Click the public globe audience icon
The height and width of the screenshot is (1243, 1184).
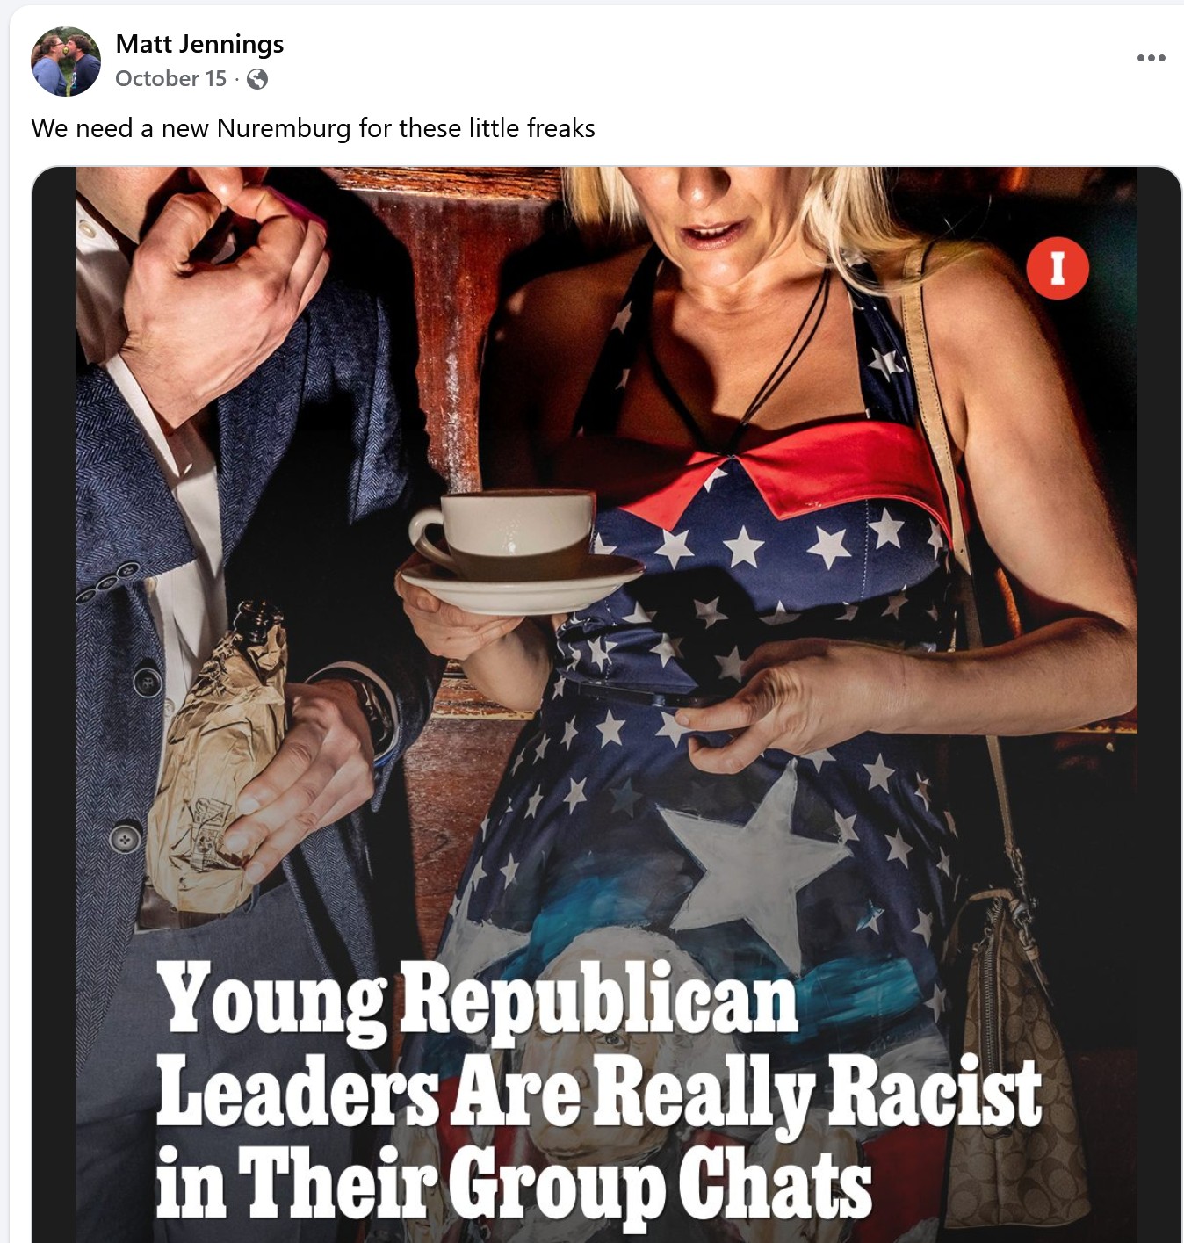click(257, 79)
